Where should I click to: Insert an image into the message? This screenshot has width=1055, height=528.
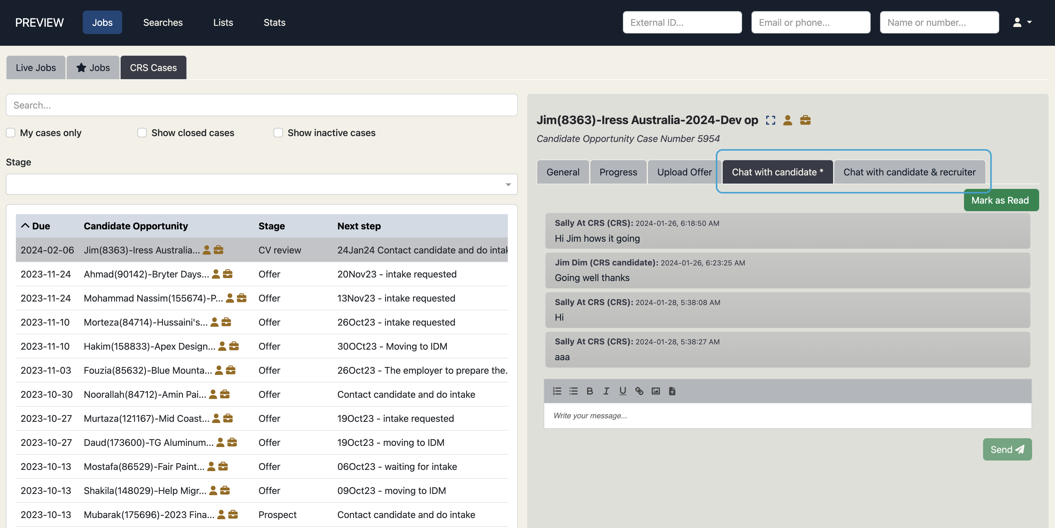[x=655, y=391]
